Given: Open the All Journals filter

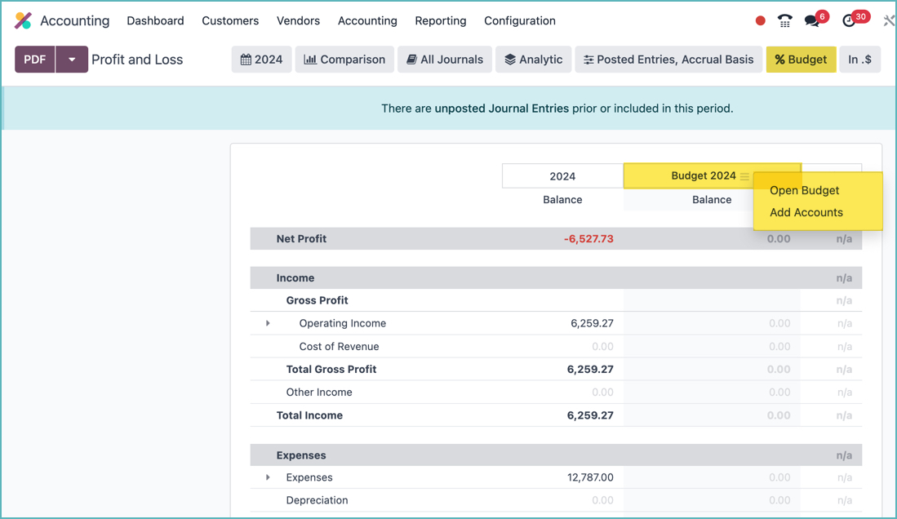Looking at the screenshot, I should (x=444, y=60).
